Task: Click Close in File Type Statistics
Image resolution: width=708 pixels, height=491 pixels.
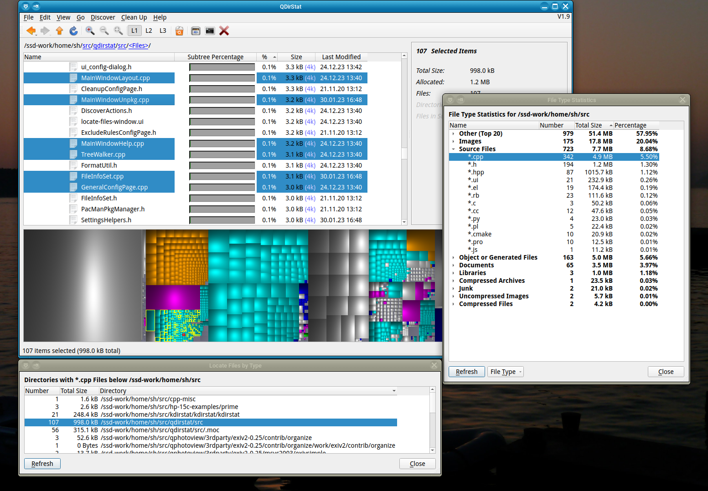Action: [x=666, y=372]
